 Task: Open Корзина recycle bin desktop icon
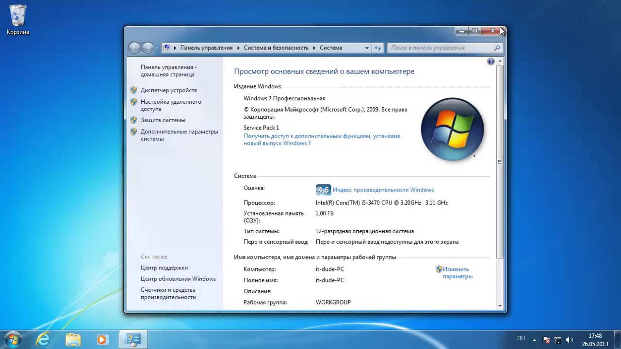pyautogui.click(x=18, y=19)
